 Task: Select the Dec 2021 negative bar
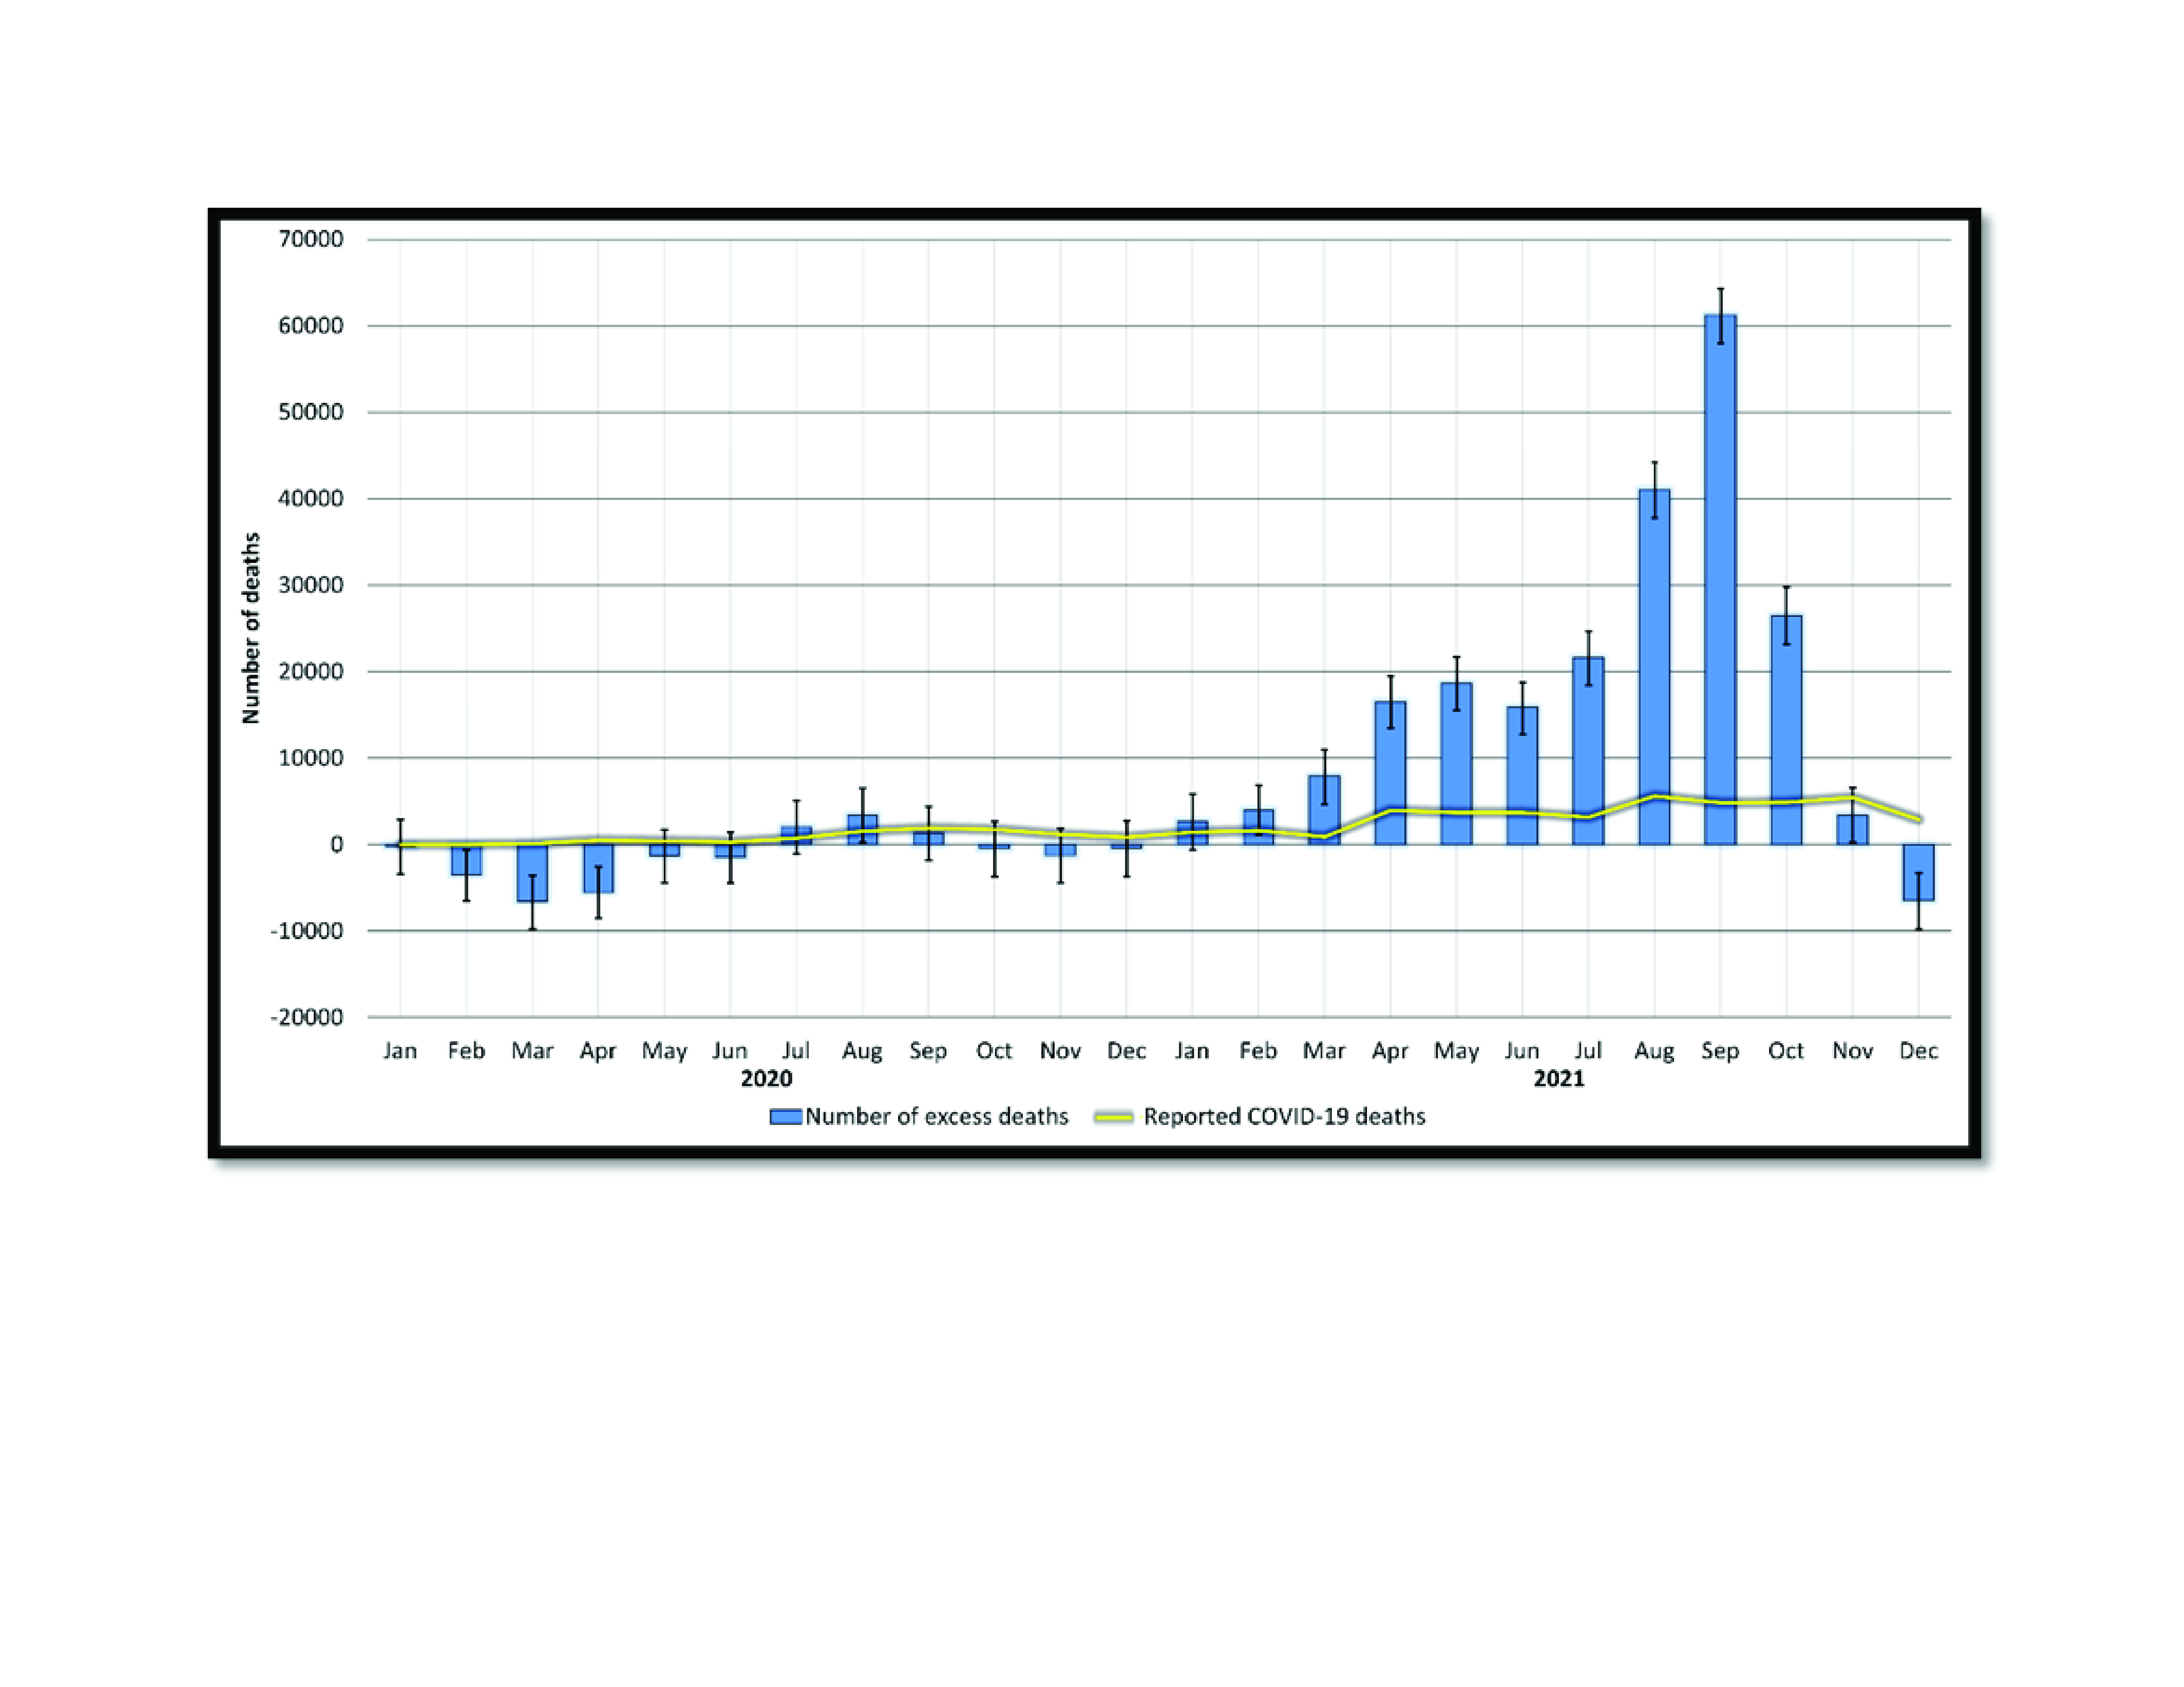(x=1918, y=873)
